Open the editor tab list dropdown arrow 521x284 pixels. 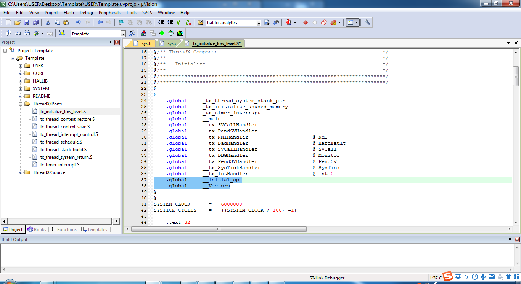(508, 43)
